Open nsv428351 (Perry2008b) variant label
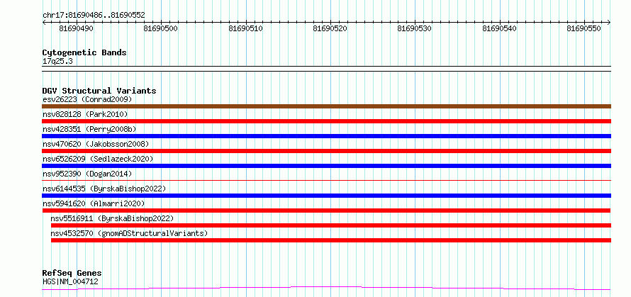 [x=89, y=129]
